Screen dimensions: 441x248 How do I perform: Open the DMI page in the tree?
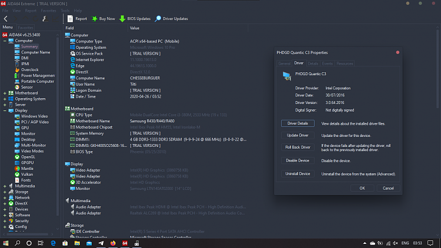point(25,58)
